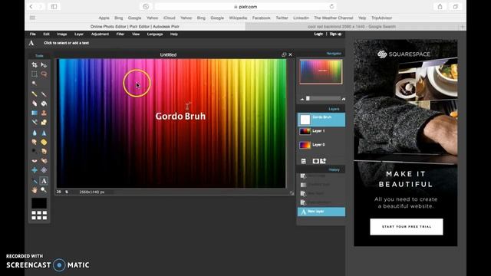Click the Start Your Free Trial button

(407, 227)
